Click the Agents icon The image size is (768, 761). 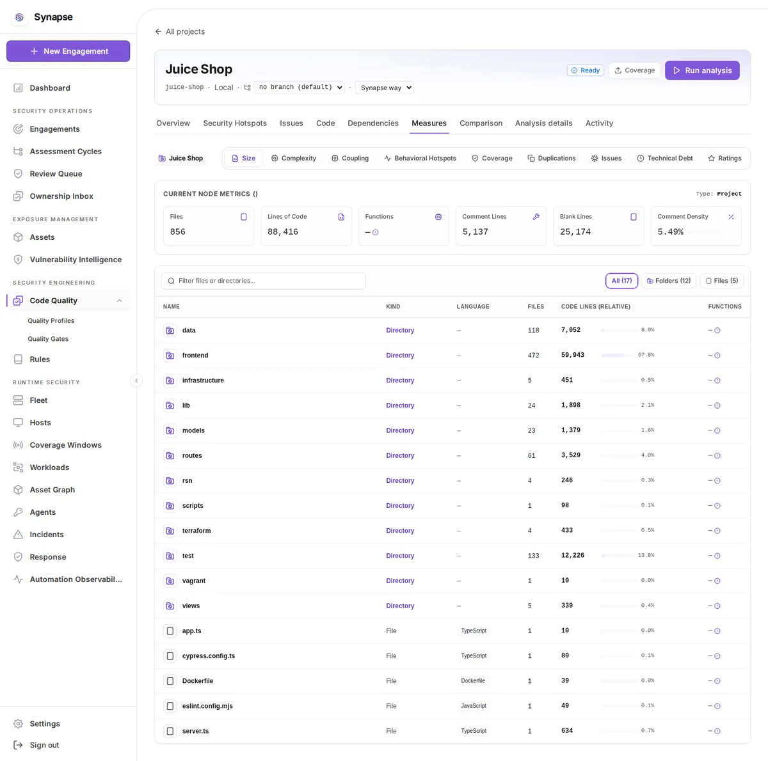coord(18,512)
